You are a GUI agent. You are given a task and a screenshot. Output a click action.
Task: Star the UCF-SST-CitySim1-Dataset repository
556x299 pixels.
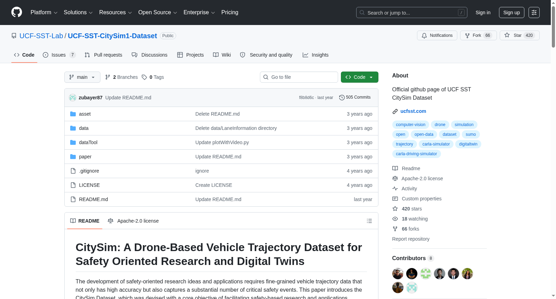(x=520, y=35)
